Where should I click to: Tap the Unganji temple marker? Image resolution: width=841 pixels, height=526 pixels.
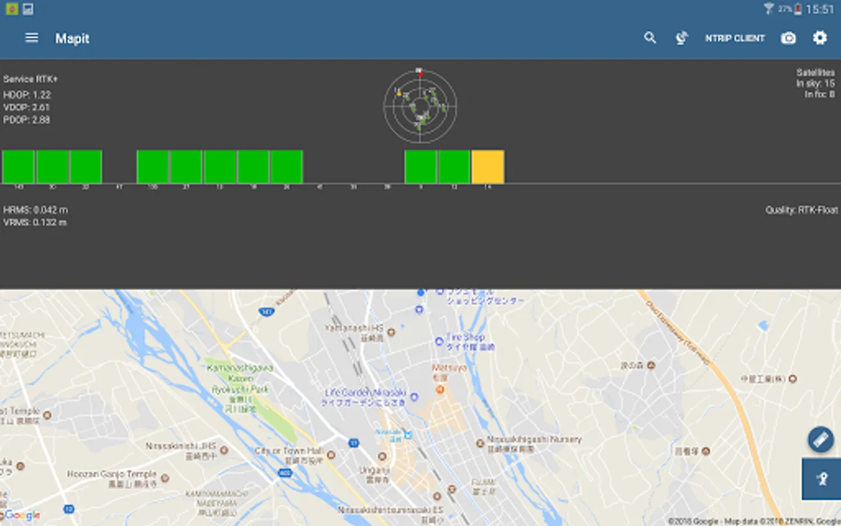[x=382, y=456]
